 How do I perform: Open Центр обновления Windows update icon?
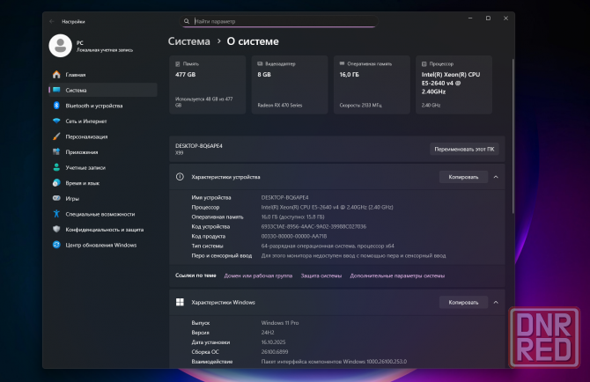pyautogui.click(x=56, y=245)
